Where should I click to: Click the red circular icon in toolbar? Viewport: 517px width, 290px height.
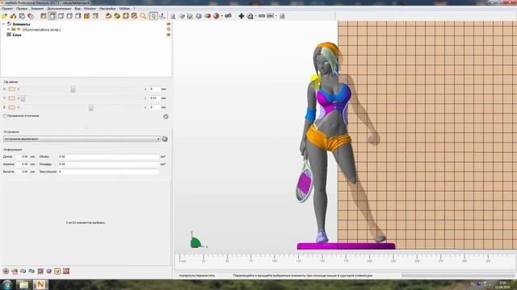coord(31,16)
